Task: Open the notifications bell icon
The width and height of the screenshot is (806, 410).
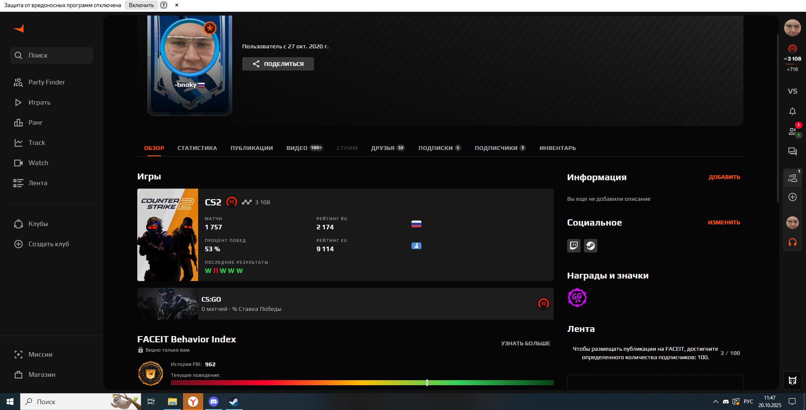Action: (x=792, y=111)
